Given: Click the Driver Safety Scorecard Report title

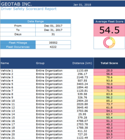Looking at the screenshot, I should point(29,9).
